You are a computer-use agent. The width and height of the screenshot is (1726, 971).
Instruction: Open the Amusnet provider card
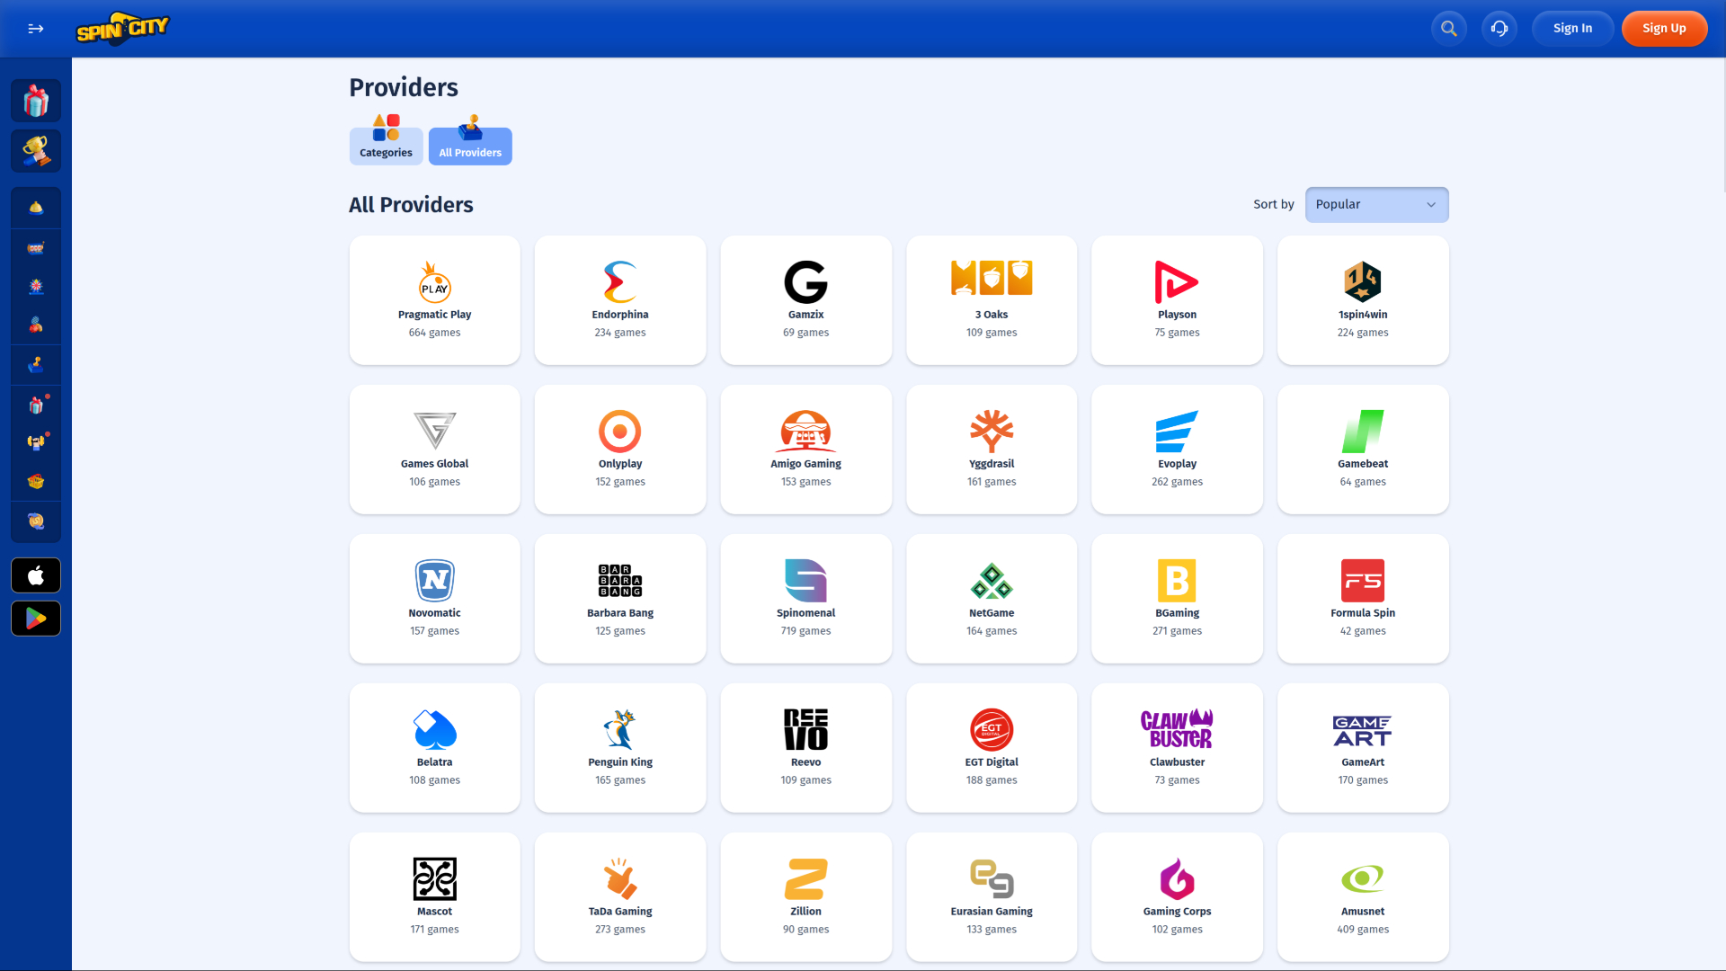point(1363,897)
